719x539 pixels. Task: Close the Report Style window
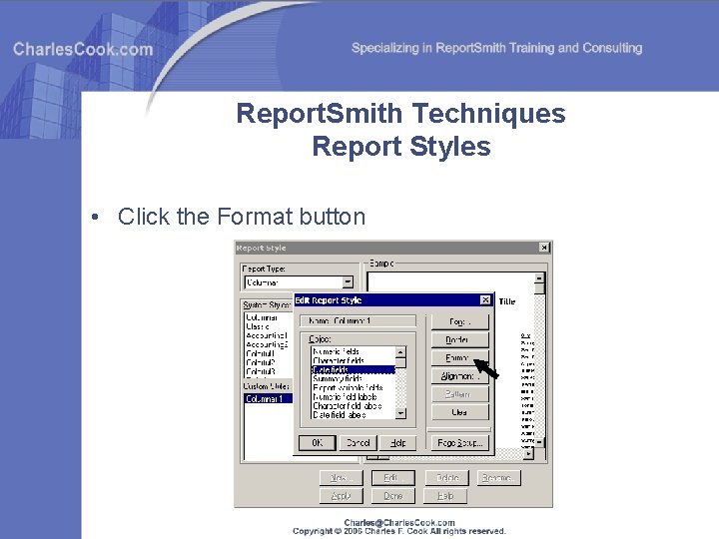(x=544, y=248)
